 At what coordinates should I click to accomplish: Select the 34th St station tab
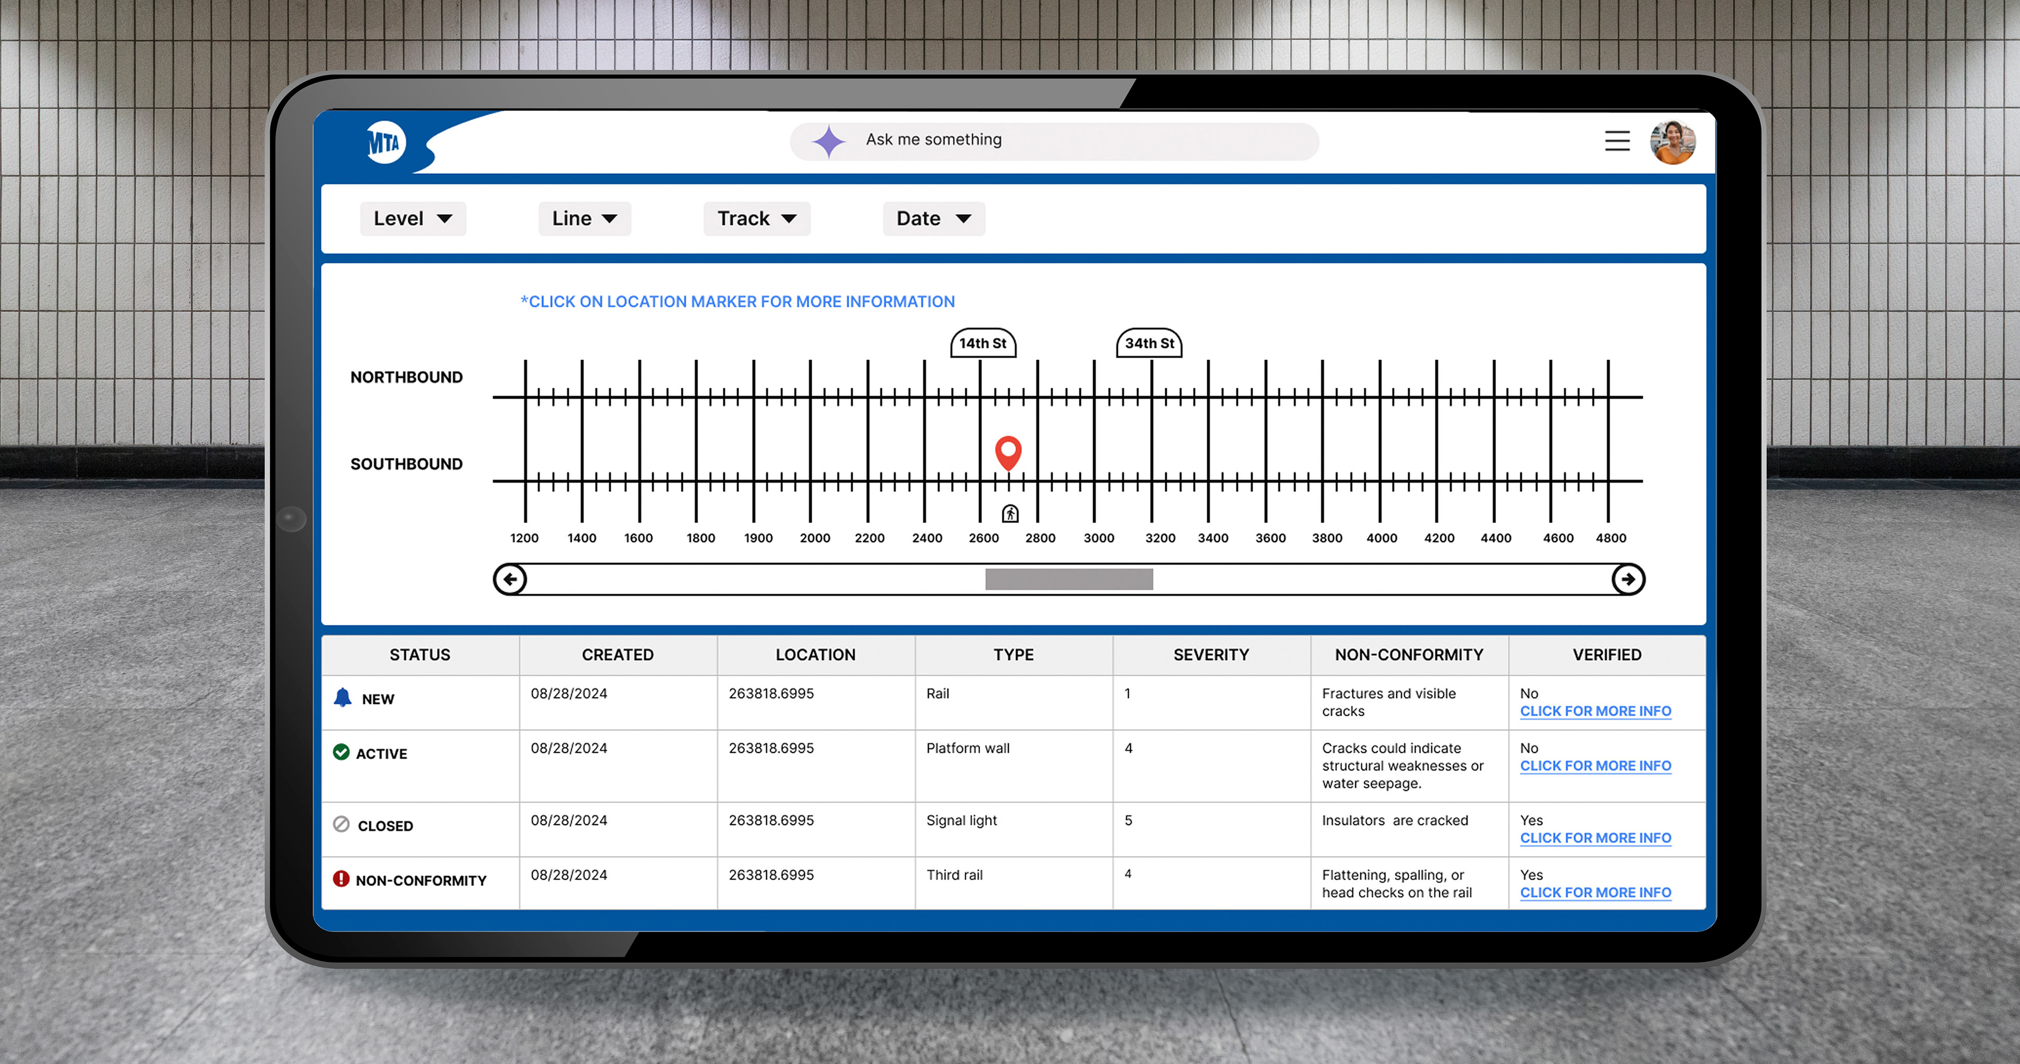pyautogui.click(x=1149, y=343)
